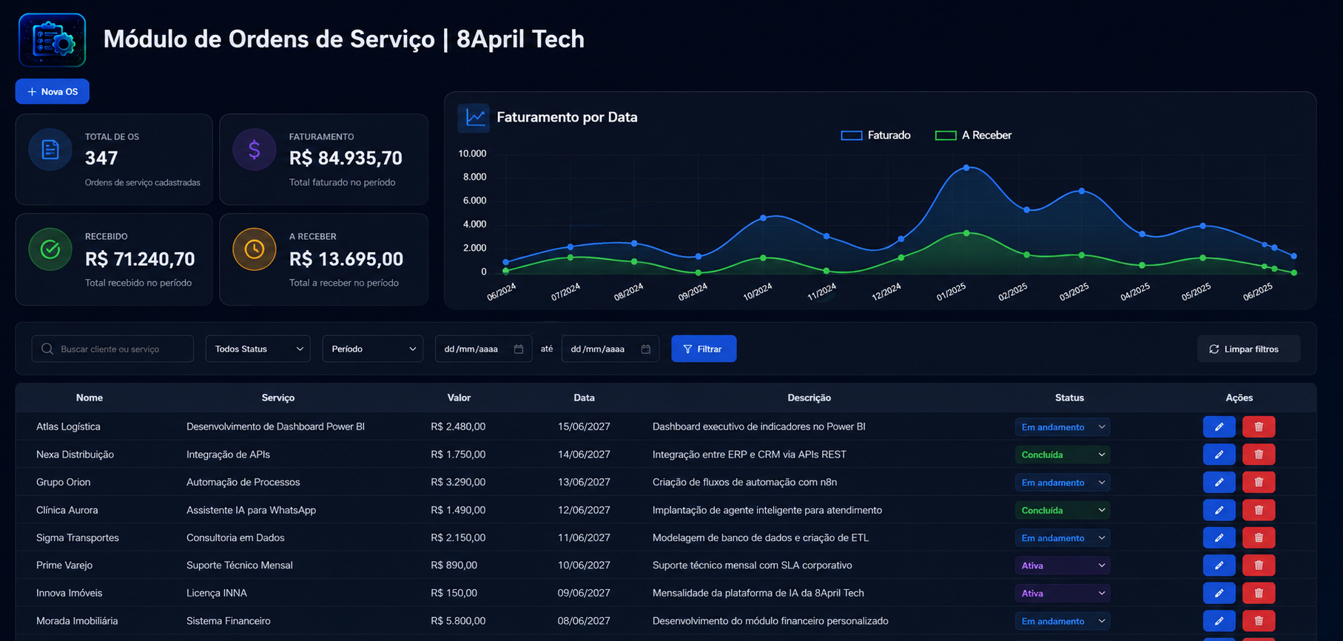Edit the Prime Varejo order
This screenshot has width=1343, height=641.
pyautogui.click(x=1219, y=566)
